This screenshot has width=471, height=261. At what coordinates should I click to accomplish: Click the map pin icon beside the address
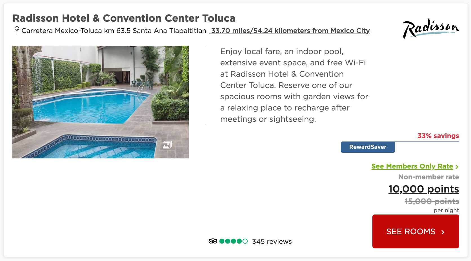click(x=17, y=30)
